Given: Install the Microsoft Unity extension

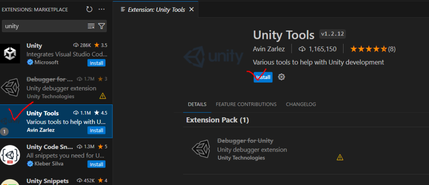Looking at the screenshot, I should (96, 63).
